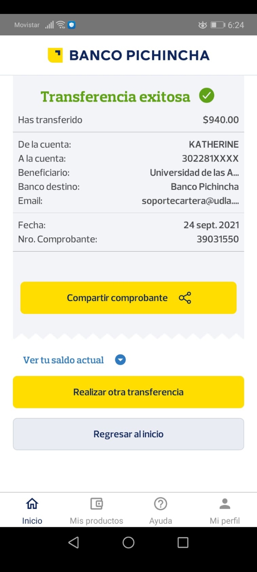Tap the eye comfort icon in status bar
The width and height of the screenshot is (257, 572).
(202, 25)
